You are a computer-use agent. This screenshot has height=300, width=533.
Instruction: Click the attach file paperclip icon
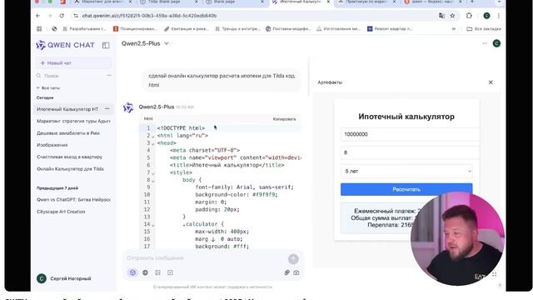pos(286,272)
